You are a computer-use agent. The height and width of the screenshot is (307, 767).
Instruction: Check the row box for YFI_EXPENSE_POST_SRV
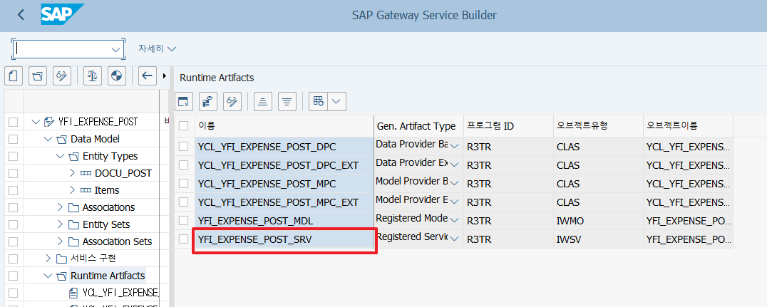[x=183, y=239]
